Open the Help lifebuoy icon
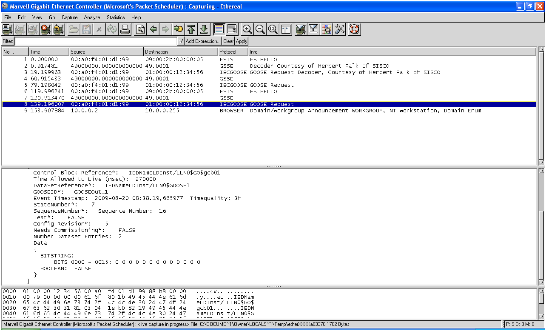The width and height of the screenshot is (546, 334). point(354,29)
